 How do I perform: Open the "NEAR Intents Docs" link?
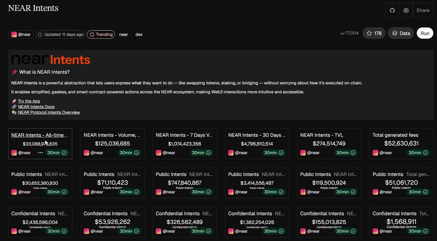tap(36, 107)
